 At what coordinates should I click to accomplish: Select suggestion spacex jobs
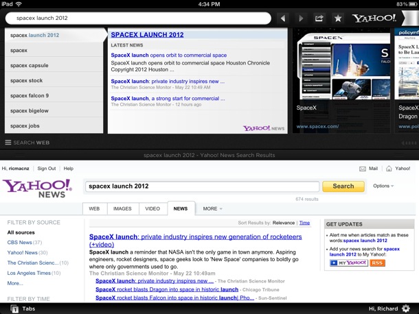coord(54,125)
